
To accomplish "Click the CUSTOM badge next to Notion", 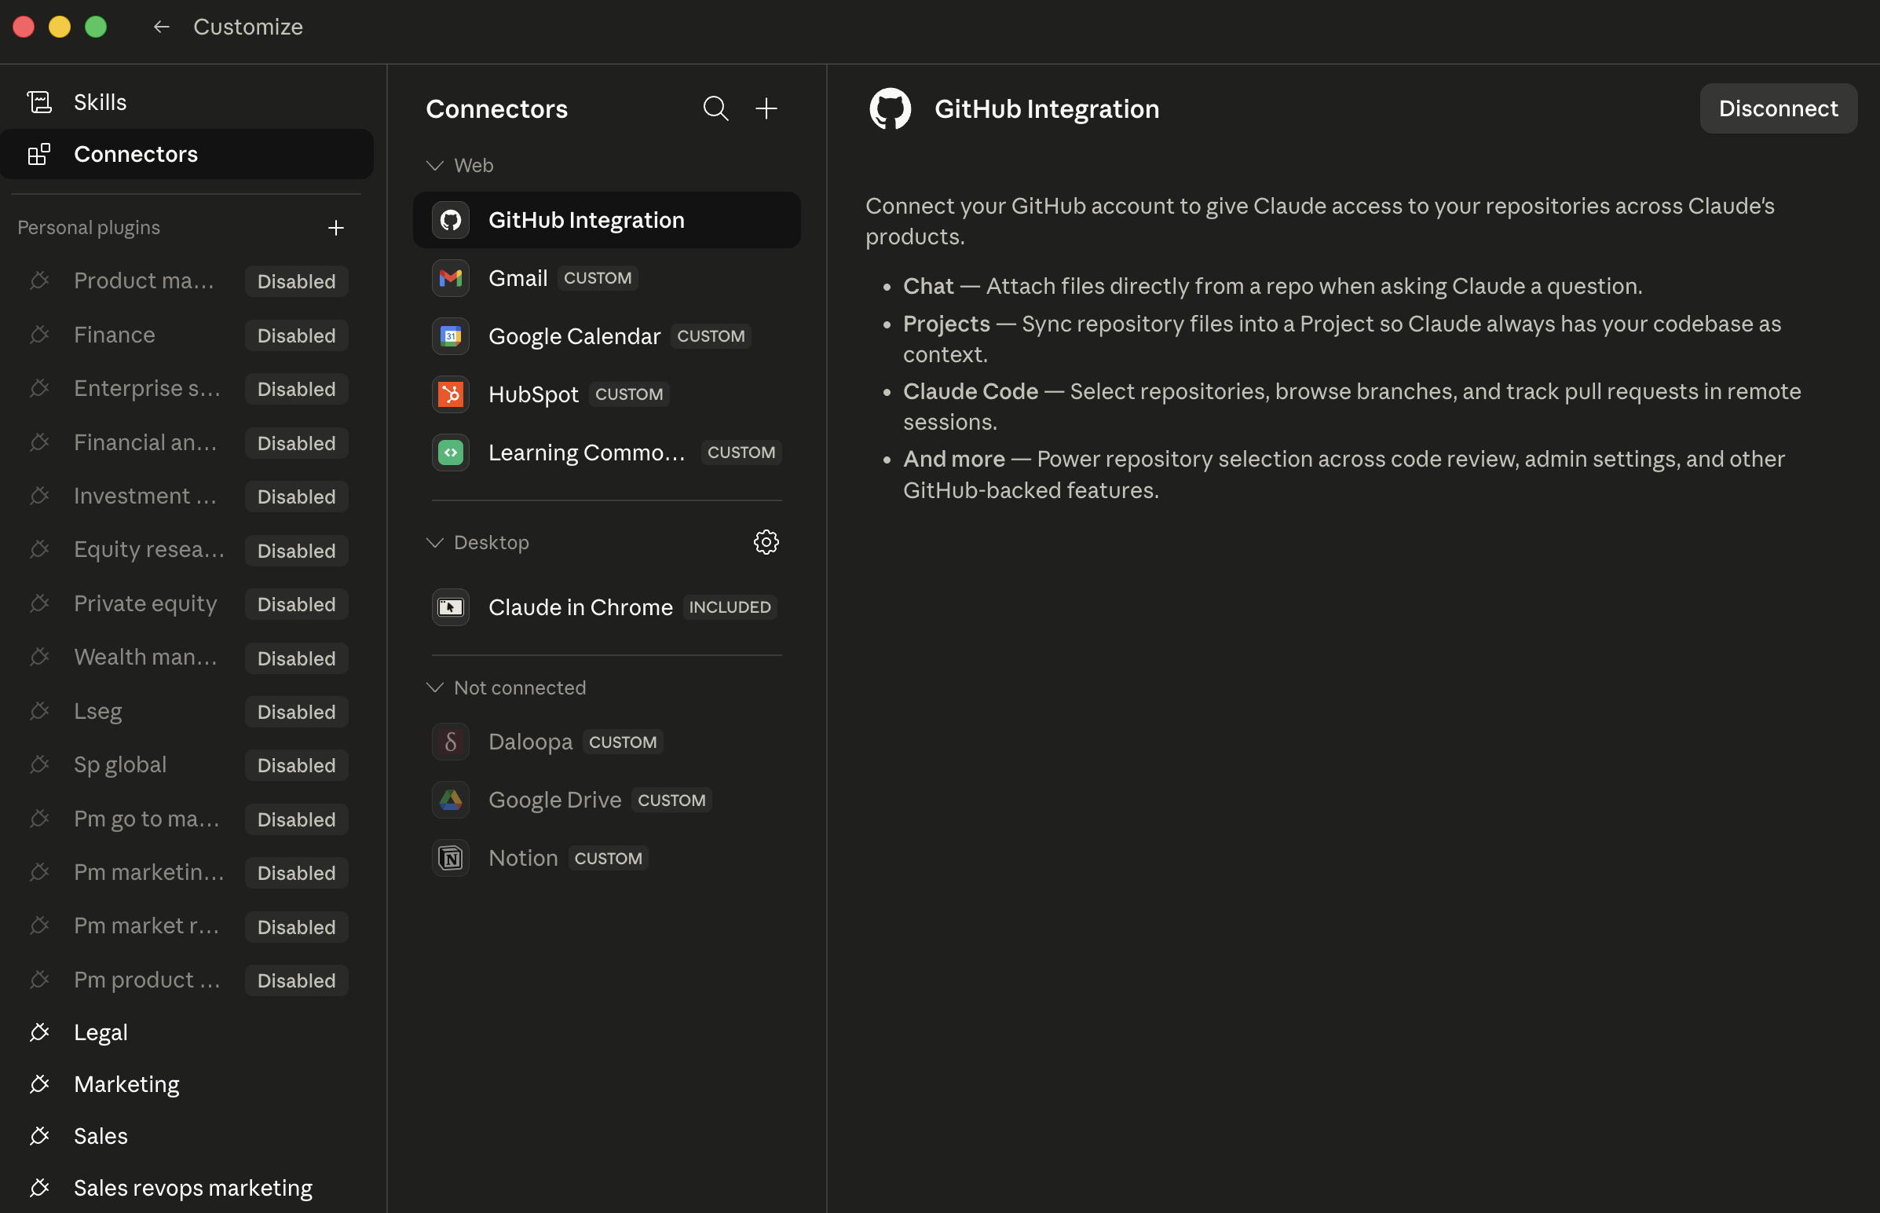I will pyautogui.click(x=608, y=859).
